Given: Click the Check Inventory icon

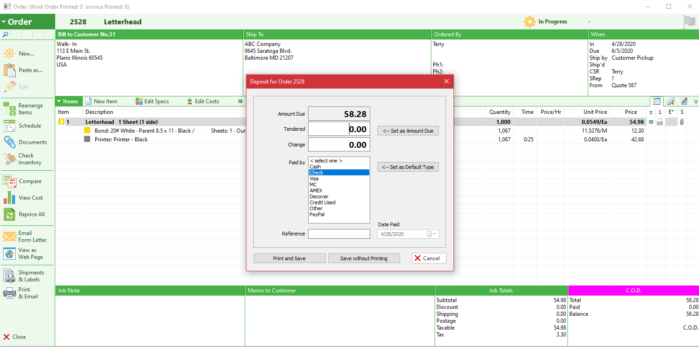Looking at the screenshot, I should pos(9,159).
